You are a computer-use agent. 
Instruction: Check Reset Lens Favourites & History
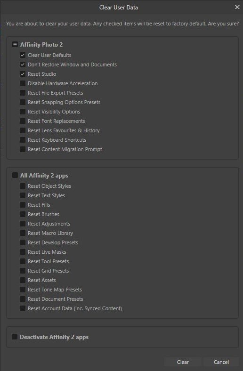pos(23,130)
